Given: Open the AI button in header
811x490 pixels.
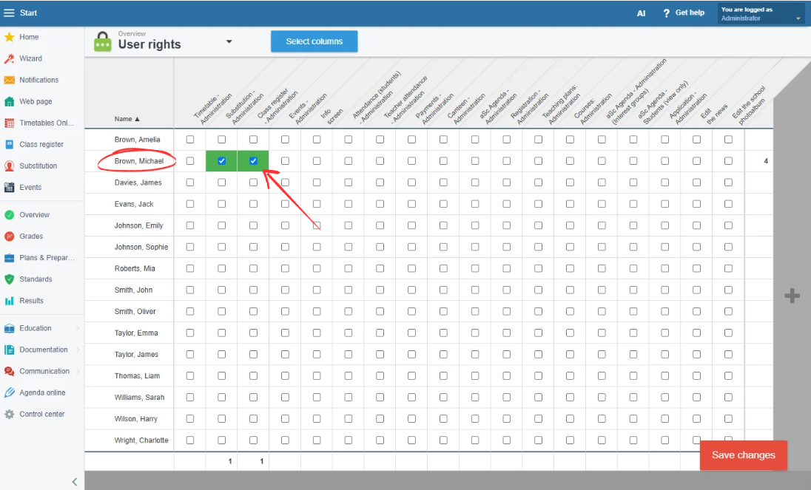Looking at the screenshot, I should pyautogui.click(x=641, y=13).
